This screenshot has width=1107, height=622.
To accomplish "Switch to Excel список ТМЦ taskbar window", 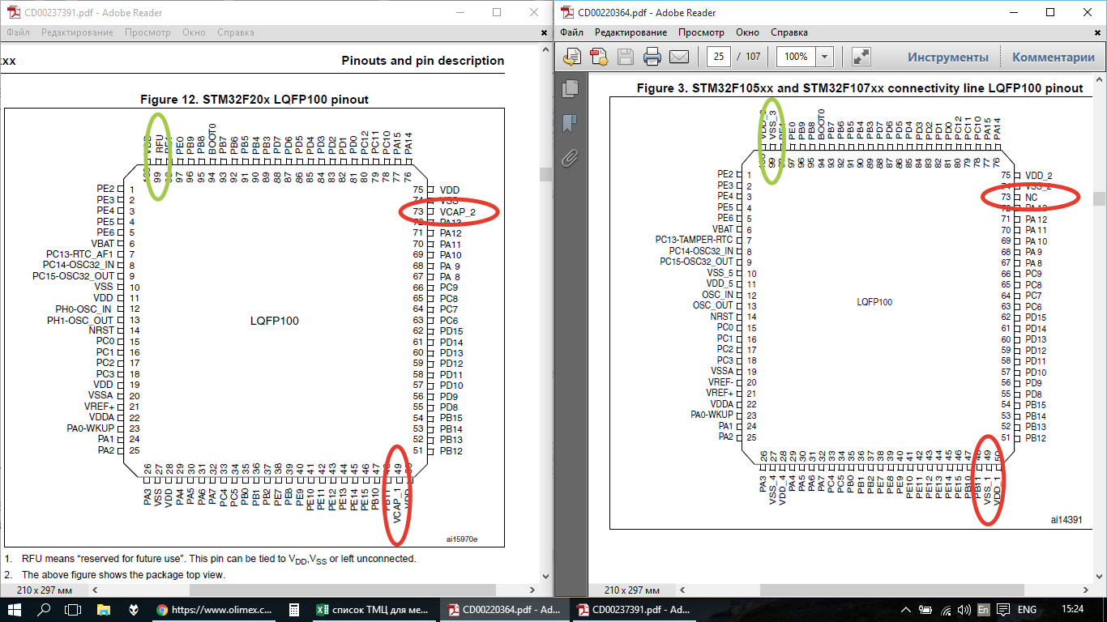I will 374,609.
